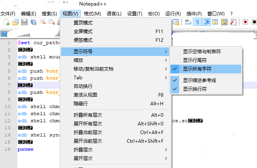This screenshot has height=168, width=257.
Task: Open the 设置(T) menu
Action: [x=135, y=14]
